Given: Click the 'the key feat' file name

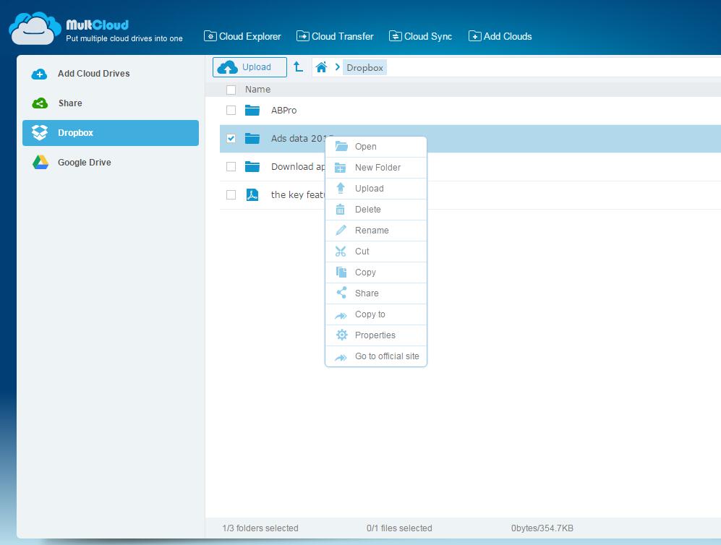Looking at the screenshot, I should click(x=298, y=195).
